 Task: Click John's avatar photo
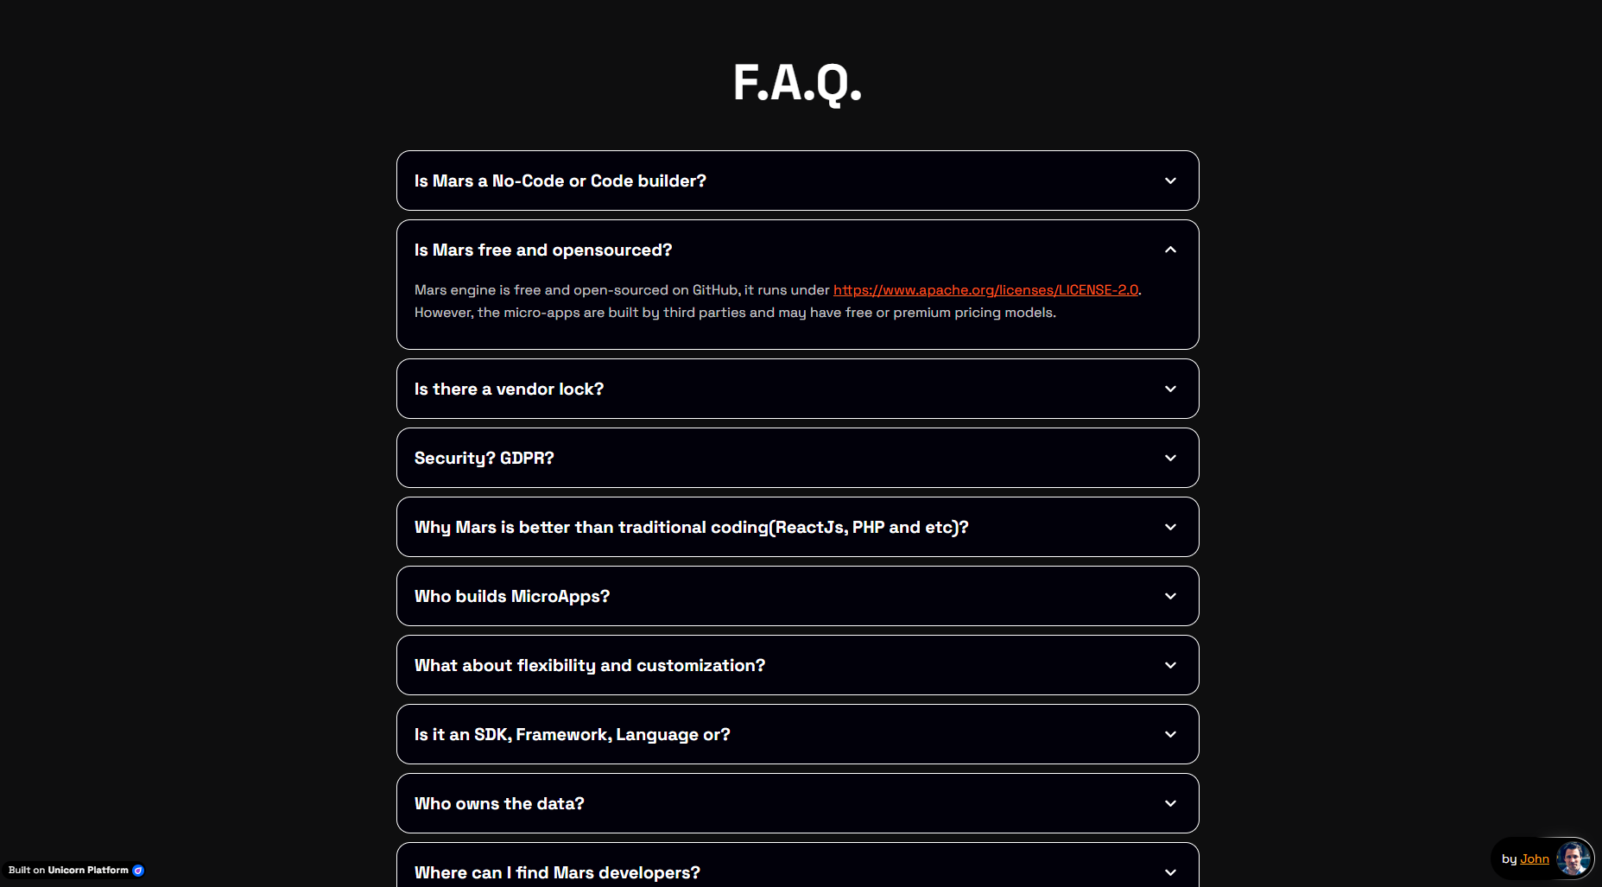pyautogui.click(x=1573, y=858)
